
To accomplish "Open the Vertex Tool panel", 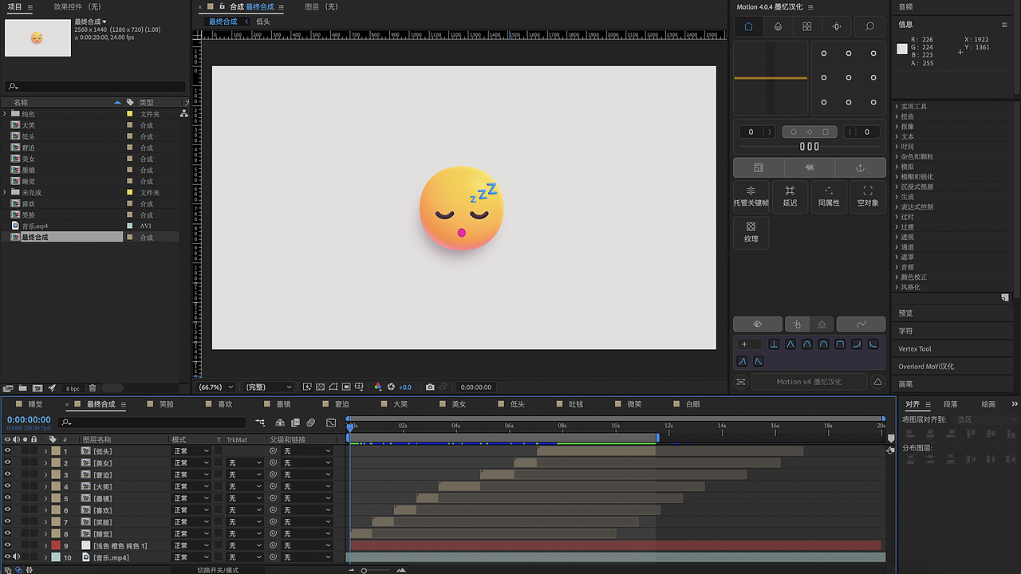I will click(915, 348).
